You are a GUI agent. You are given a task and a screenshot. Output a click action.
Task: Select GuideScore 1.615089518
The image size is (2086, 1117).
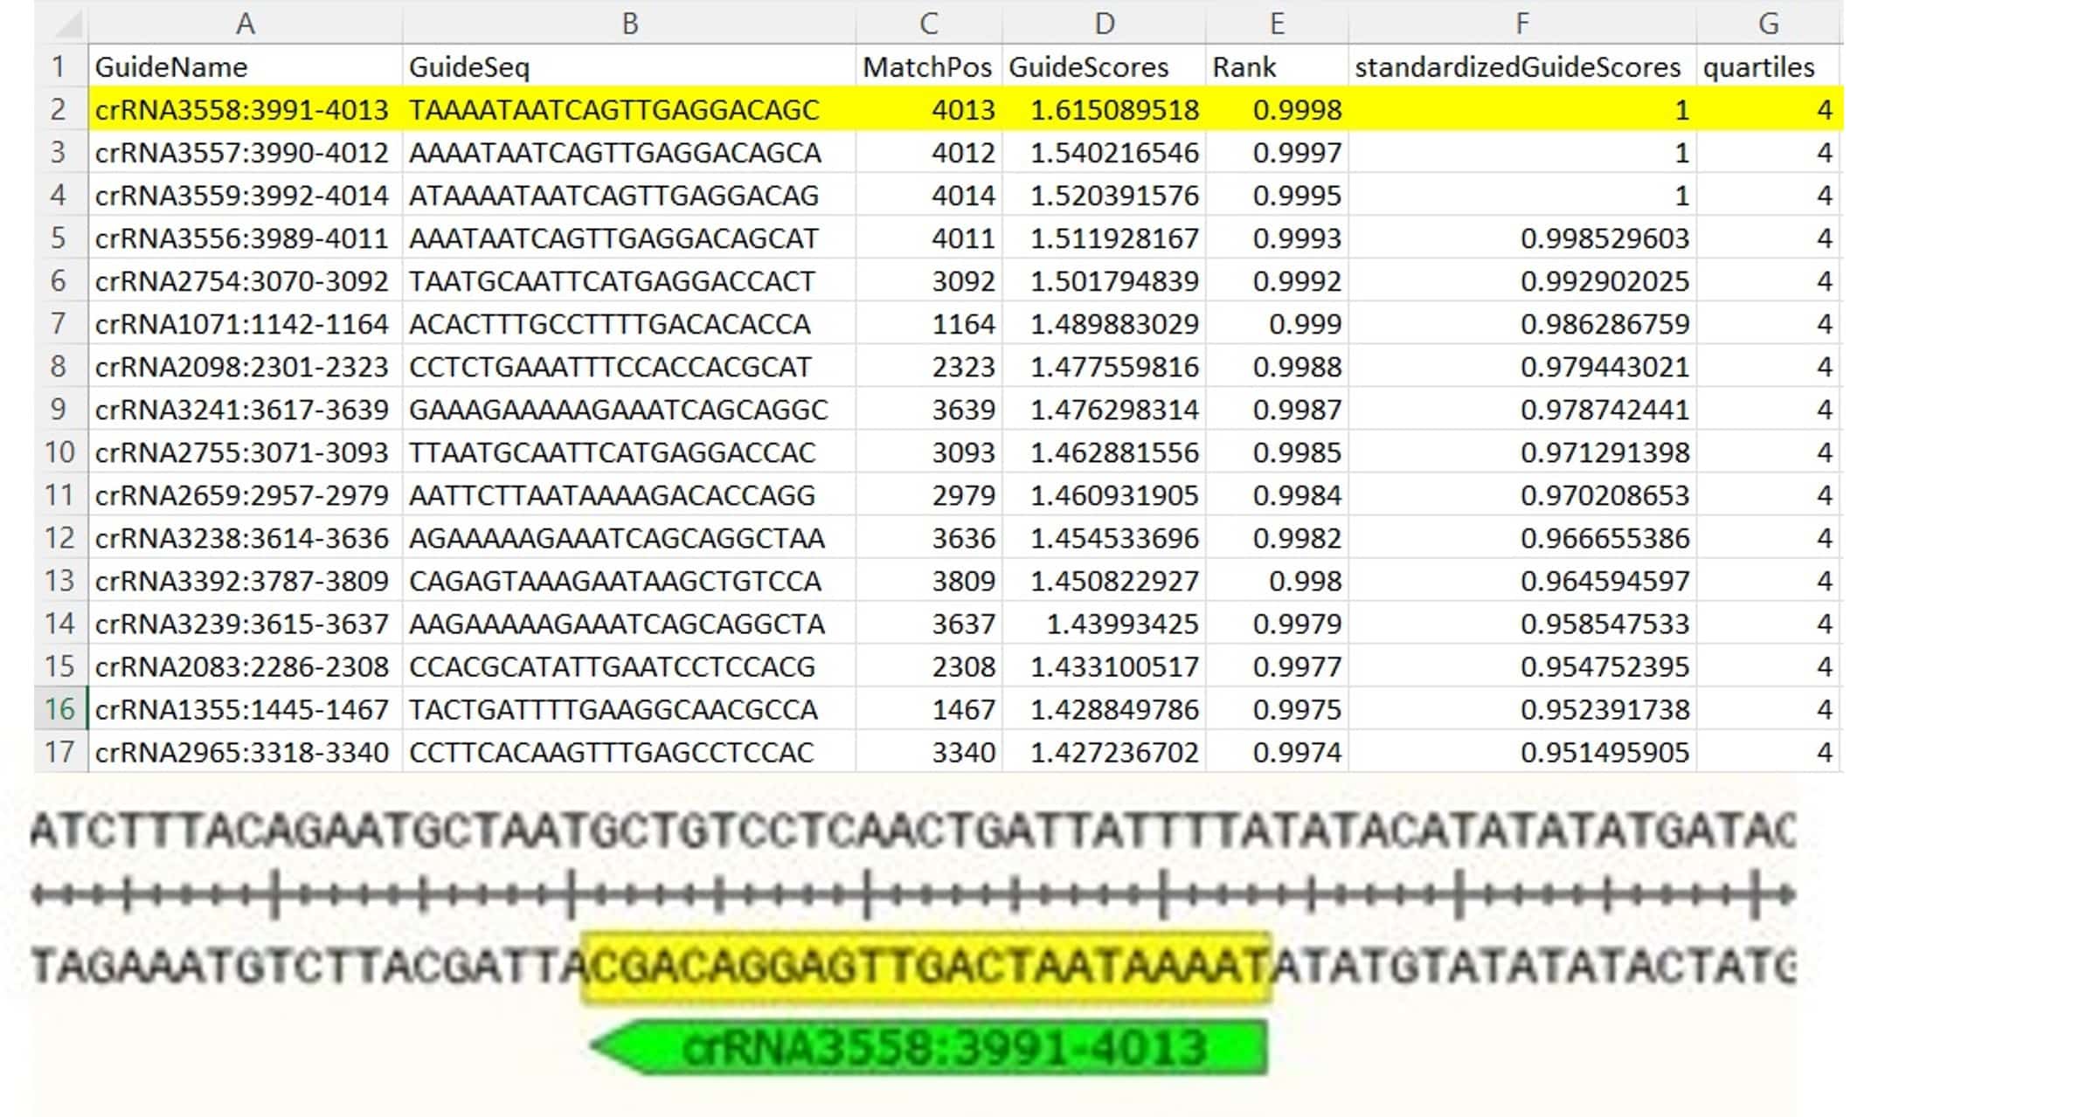pyautogui.click(x=1104, y=109)
